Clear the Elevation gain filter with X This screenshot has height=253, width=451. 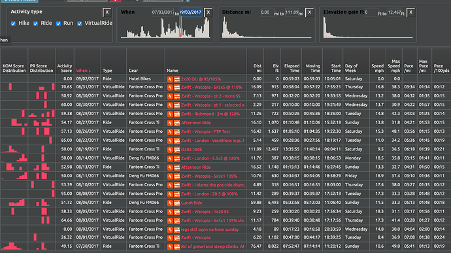click(410, 12)
